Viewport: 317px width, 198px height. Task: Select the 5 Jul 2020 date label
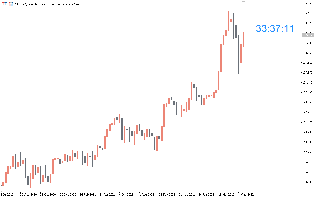point(7,195)
